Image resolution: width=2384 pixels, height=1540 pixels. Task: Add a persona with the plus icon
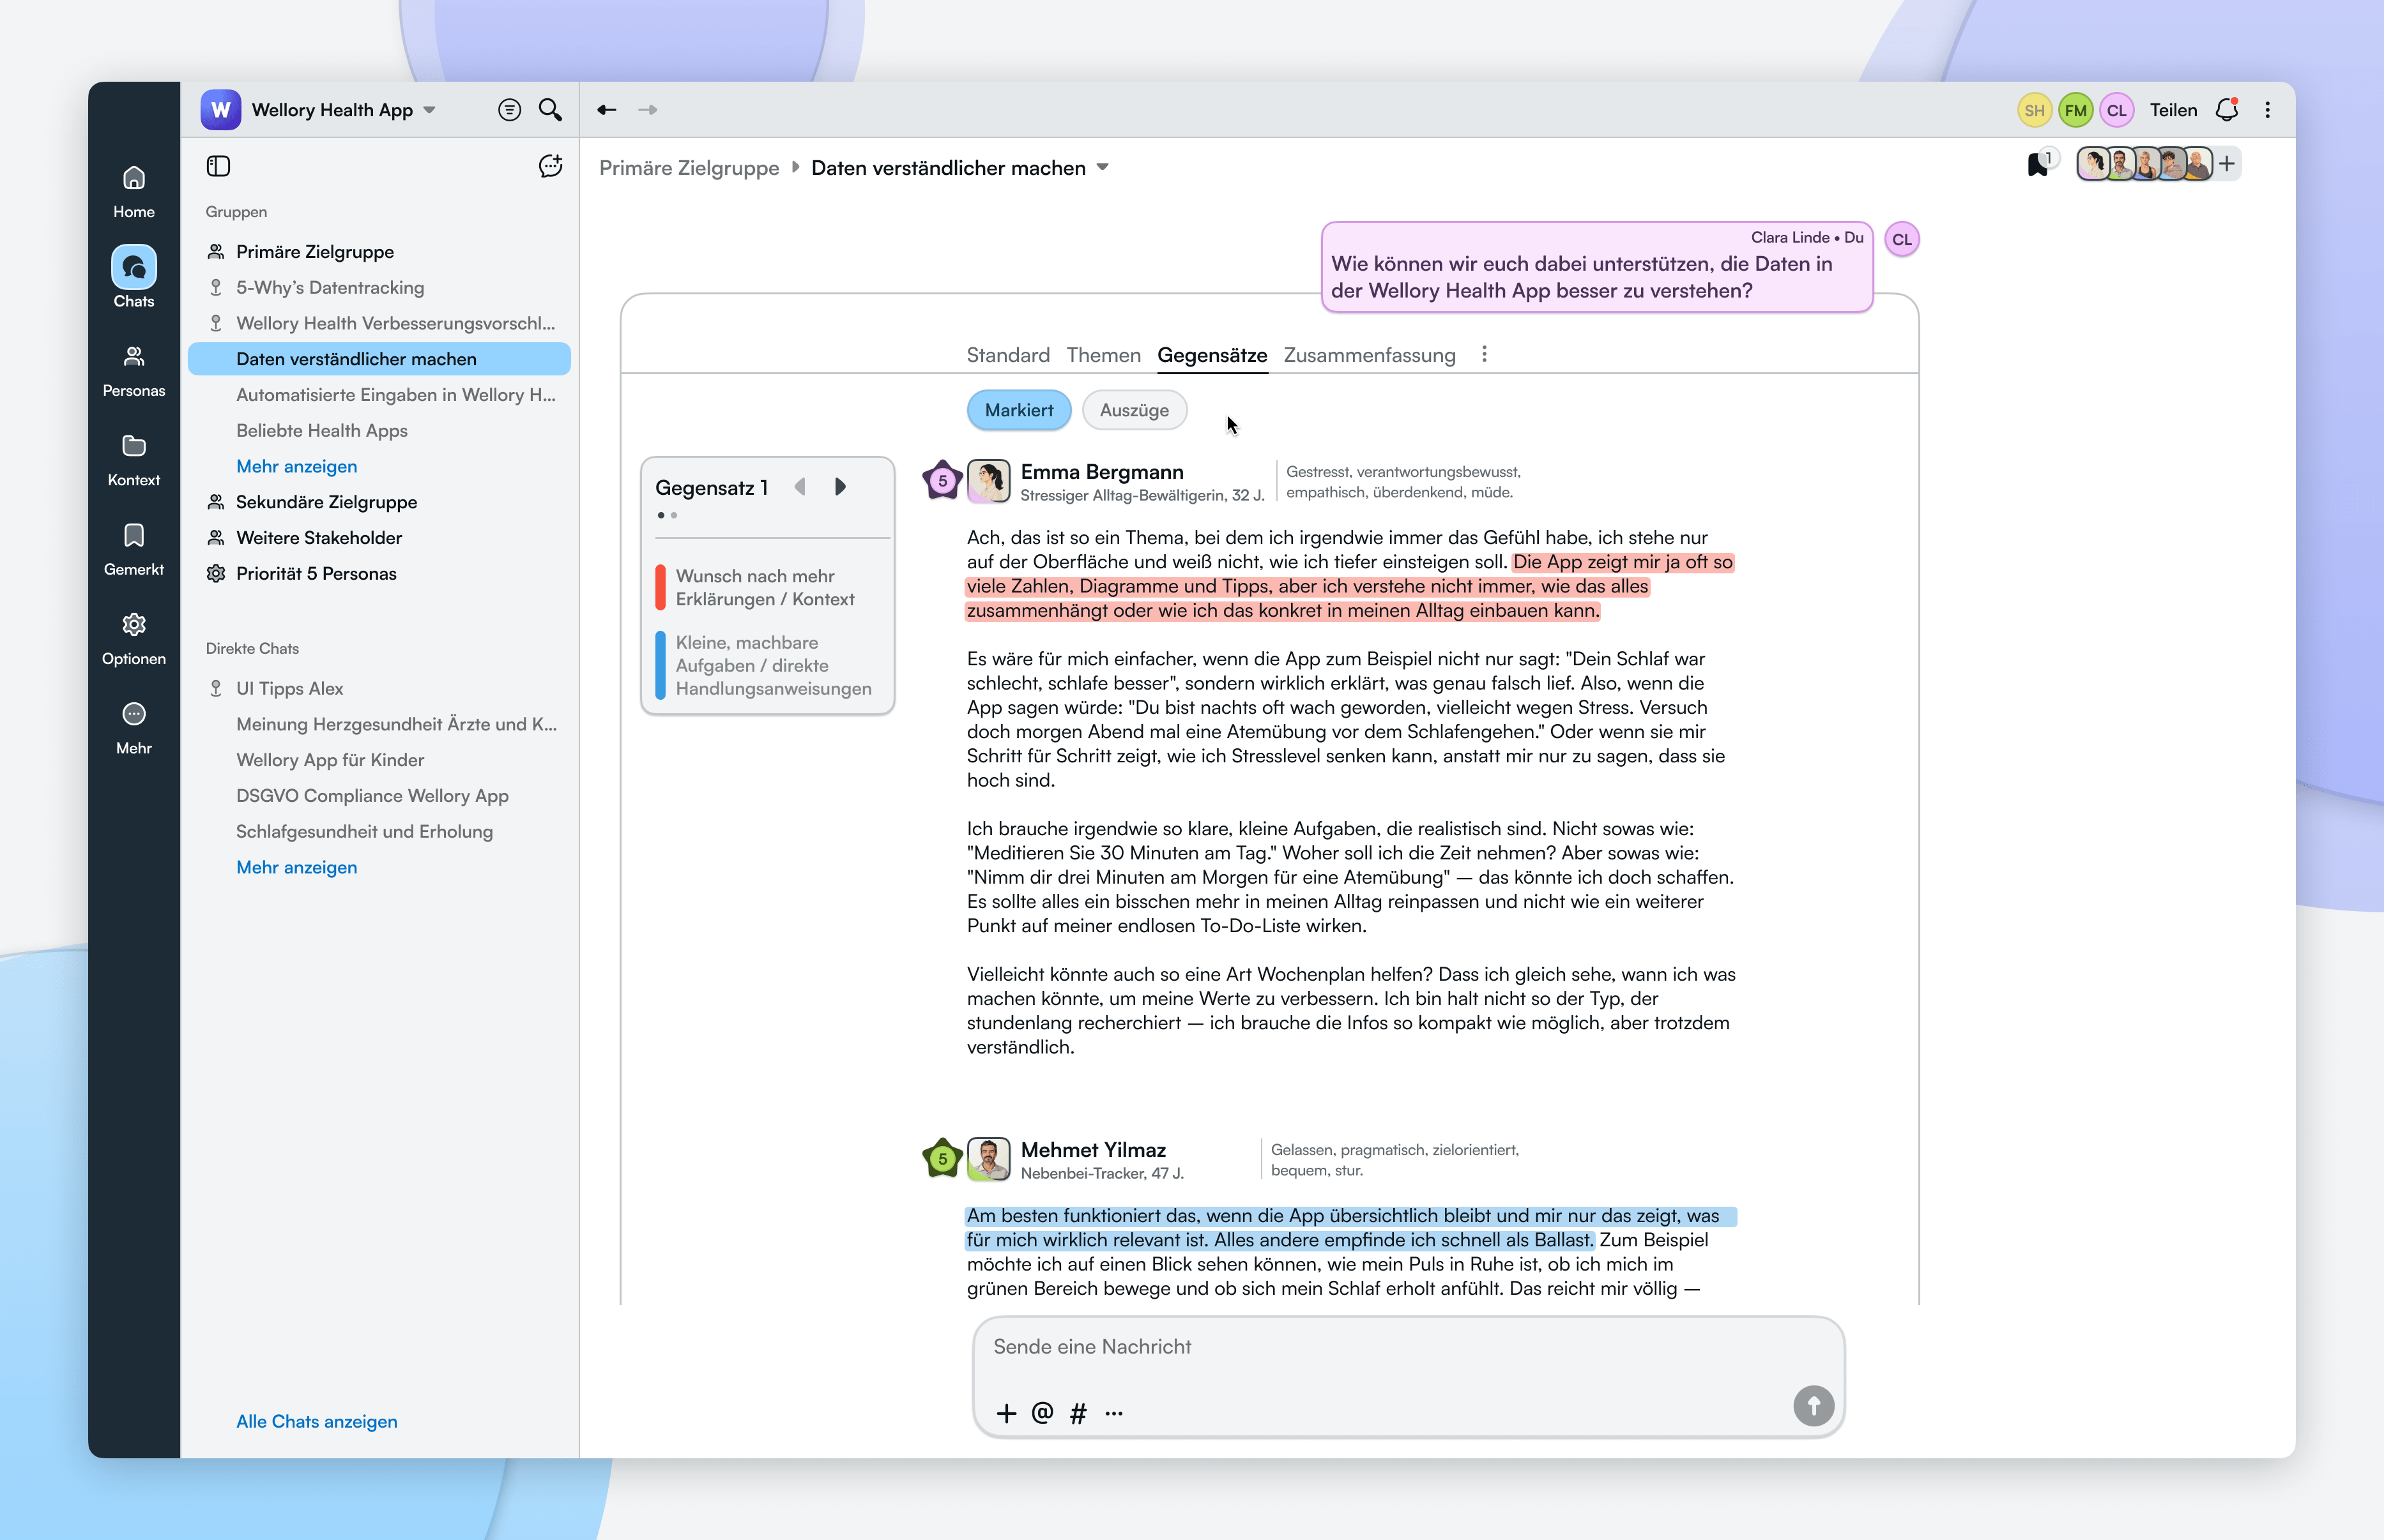2227,163
